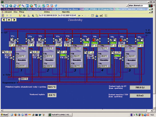Click the red exclamation with green check icon

point(20,16)
